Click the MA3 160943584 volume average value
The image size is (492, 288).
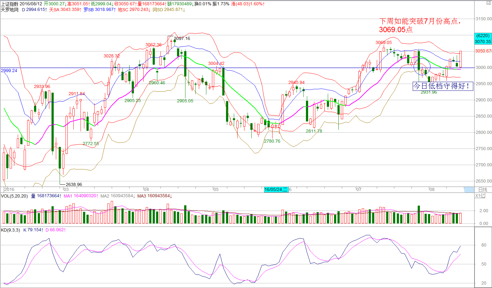coord(155,196)
